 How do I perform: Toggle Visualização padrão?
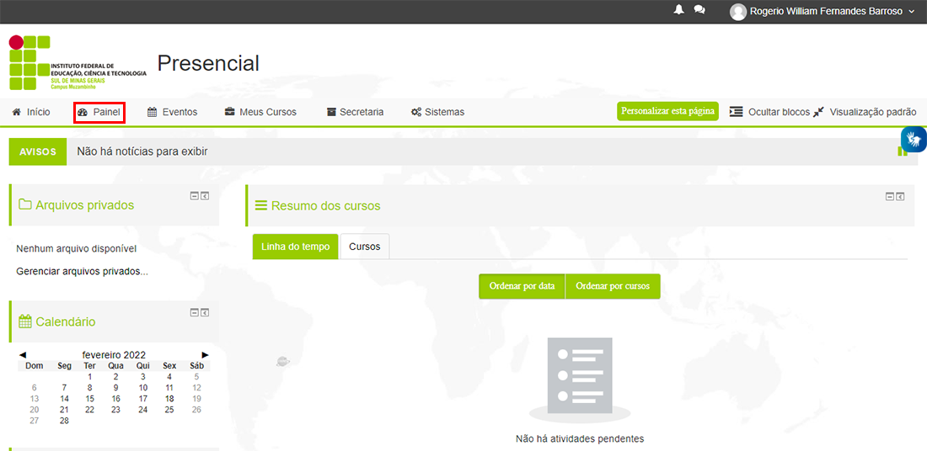(x=865, y=112)
